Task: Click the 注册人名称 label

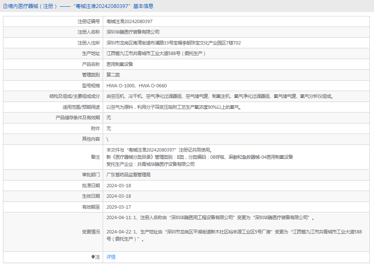Action: tap(89, 32)
